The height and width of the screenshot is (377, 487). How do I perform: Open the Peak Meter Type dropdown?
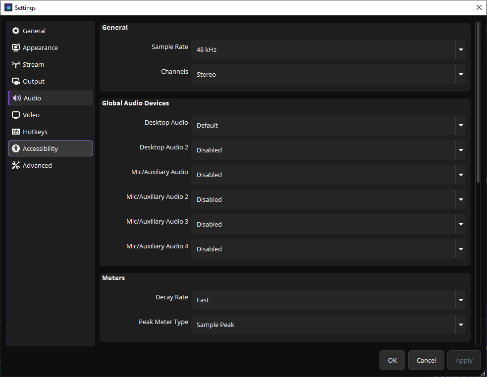[x=328, y=325]
